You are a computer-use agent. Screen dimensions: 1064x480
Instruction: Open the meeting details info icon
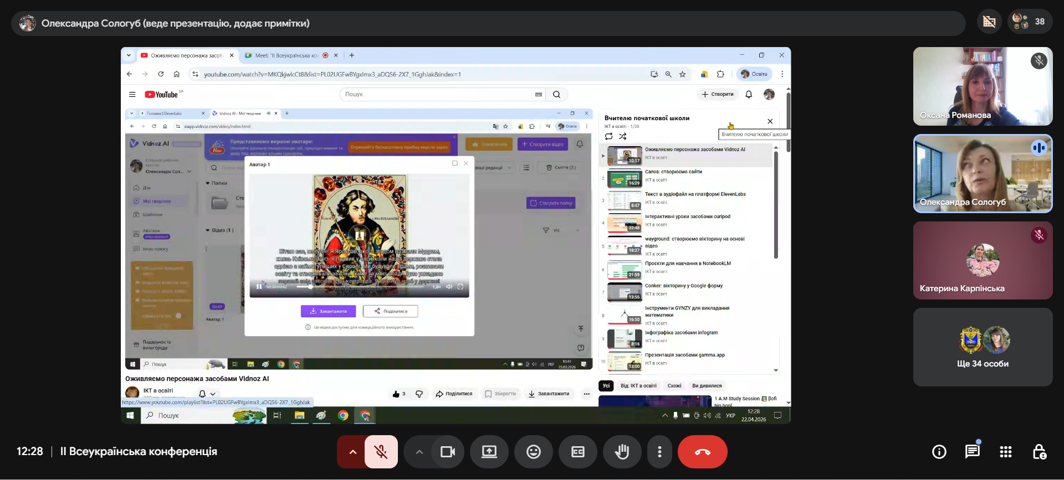tap(939, 452)
